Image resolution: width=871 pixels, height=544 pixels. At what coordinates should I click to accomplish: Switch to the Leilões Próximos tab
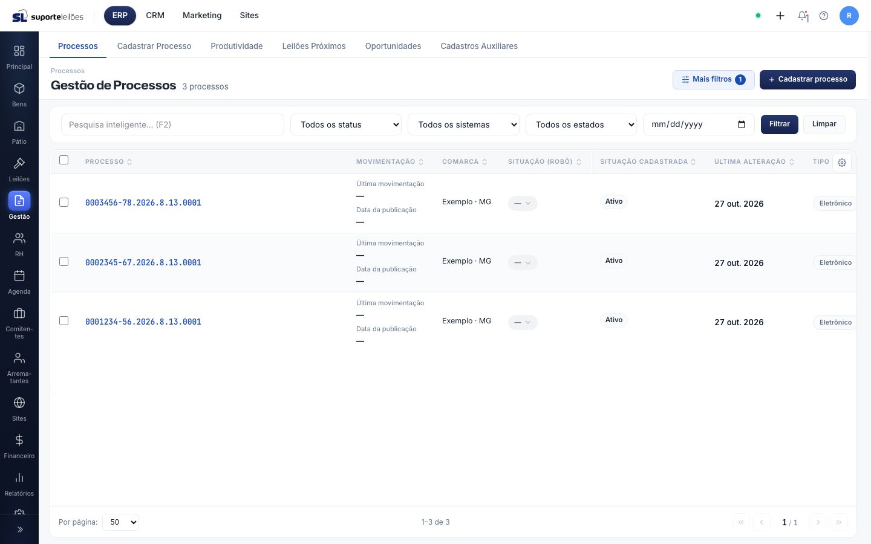click(314, 46)
